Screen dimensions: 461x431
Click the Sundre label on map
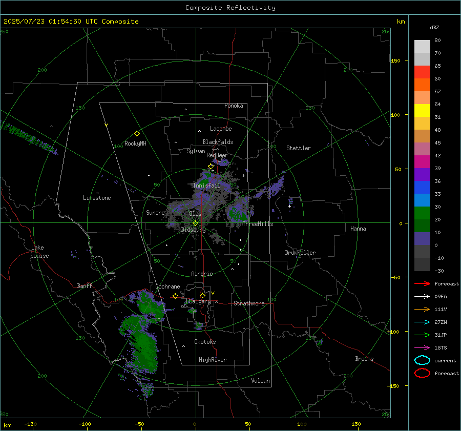point(155,212)
